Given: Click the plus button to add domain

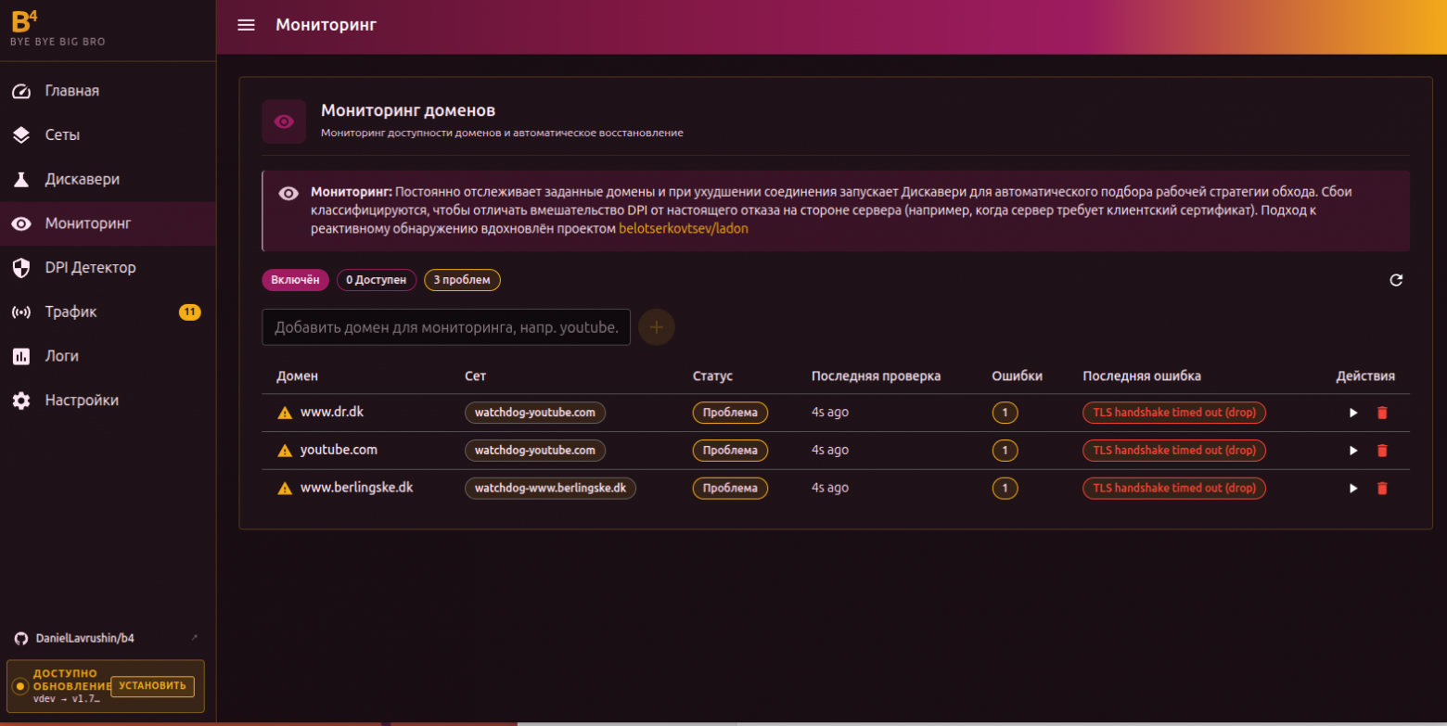Looking at the screenshot, I should [x=657, y=327].
